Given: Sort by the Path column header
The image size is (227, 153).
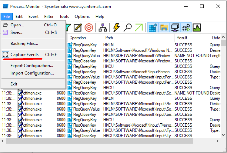Looking at the screenshot, I should coord(139,38).
